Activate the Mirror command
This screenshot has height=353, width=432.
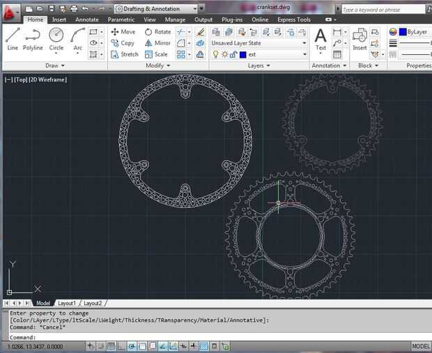[158, 43]
